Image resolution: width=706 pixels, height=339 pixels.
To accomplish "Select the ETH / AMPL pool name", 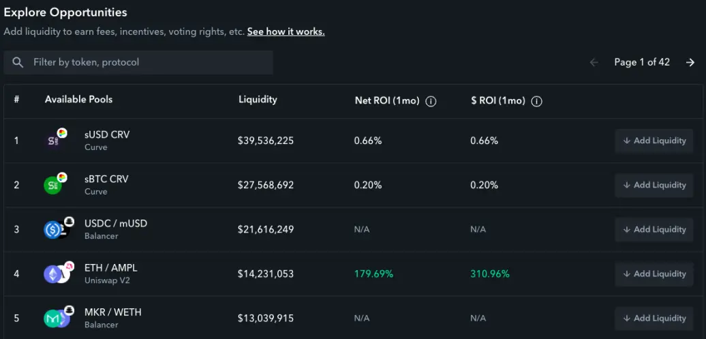I will (x=111, y=268).
